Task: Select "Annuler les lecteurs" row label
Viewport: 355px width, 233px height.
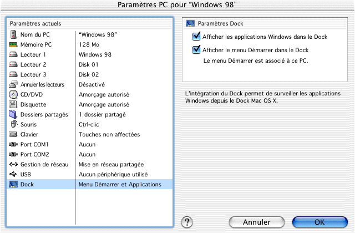Action: tap(42, 84)
